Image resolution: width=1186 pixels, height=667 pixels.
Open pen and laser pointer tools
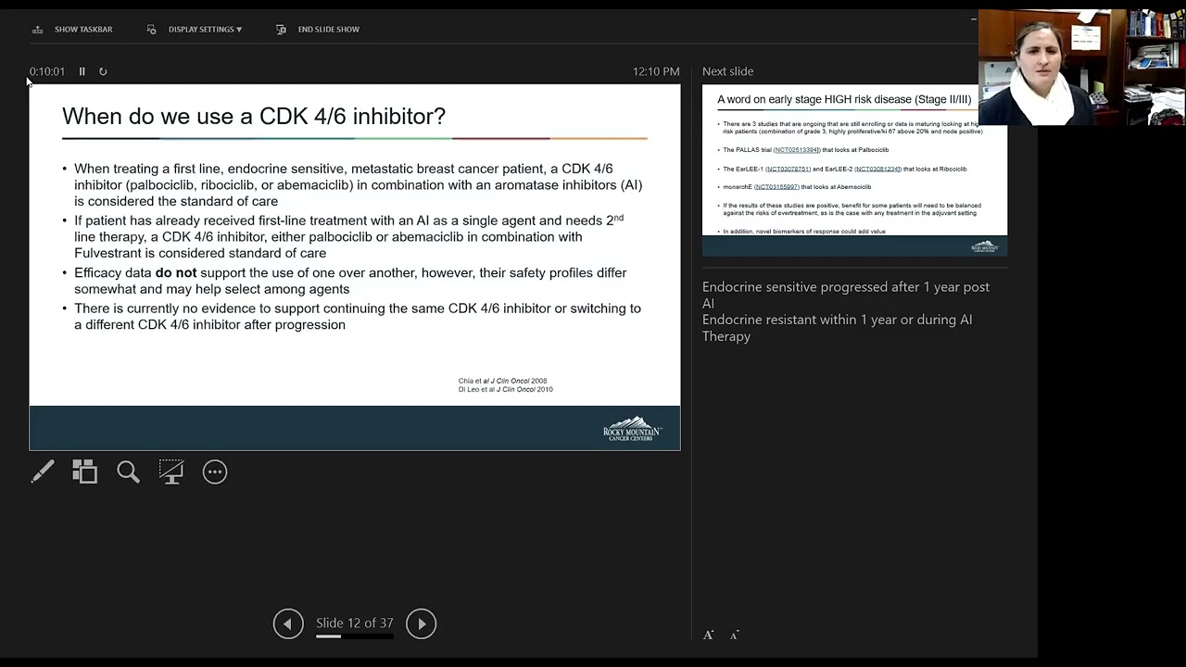(x=43, y=472)
